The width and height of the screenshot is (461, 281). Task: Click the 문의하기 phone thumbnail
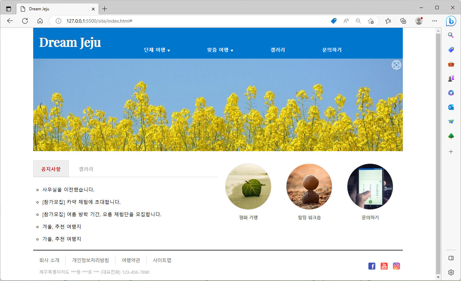coord(370,186)
